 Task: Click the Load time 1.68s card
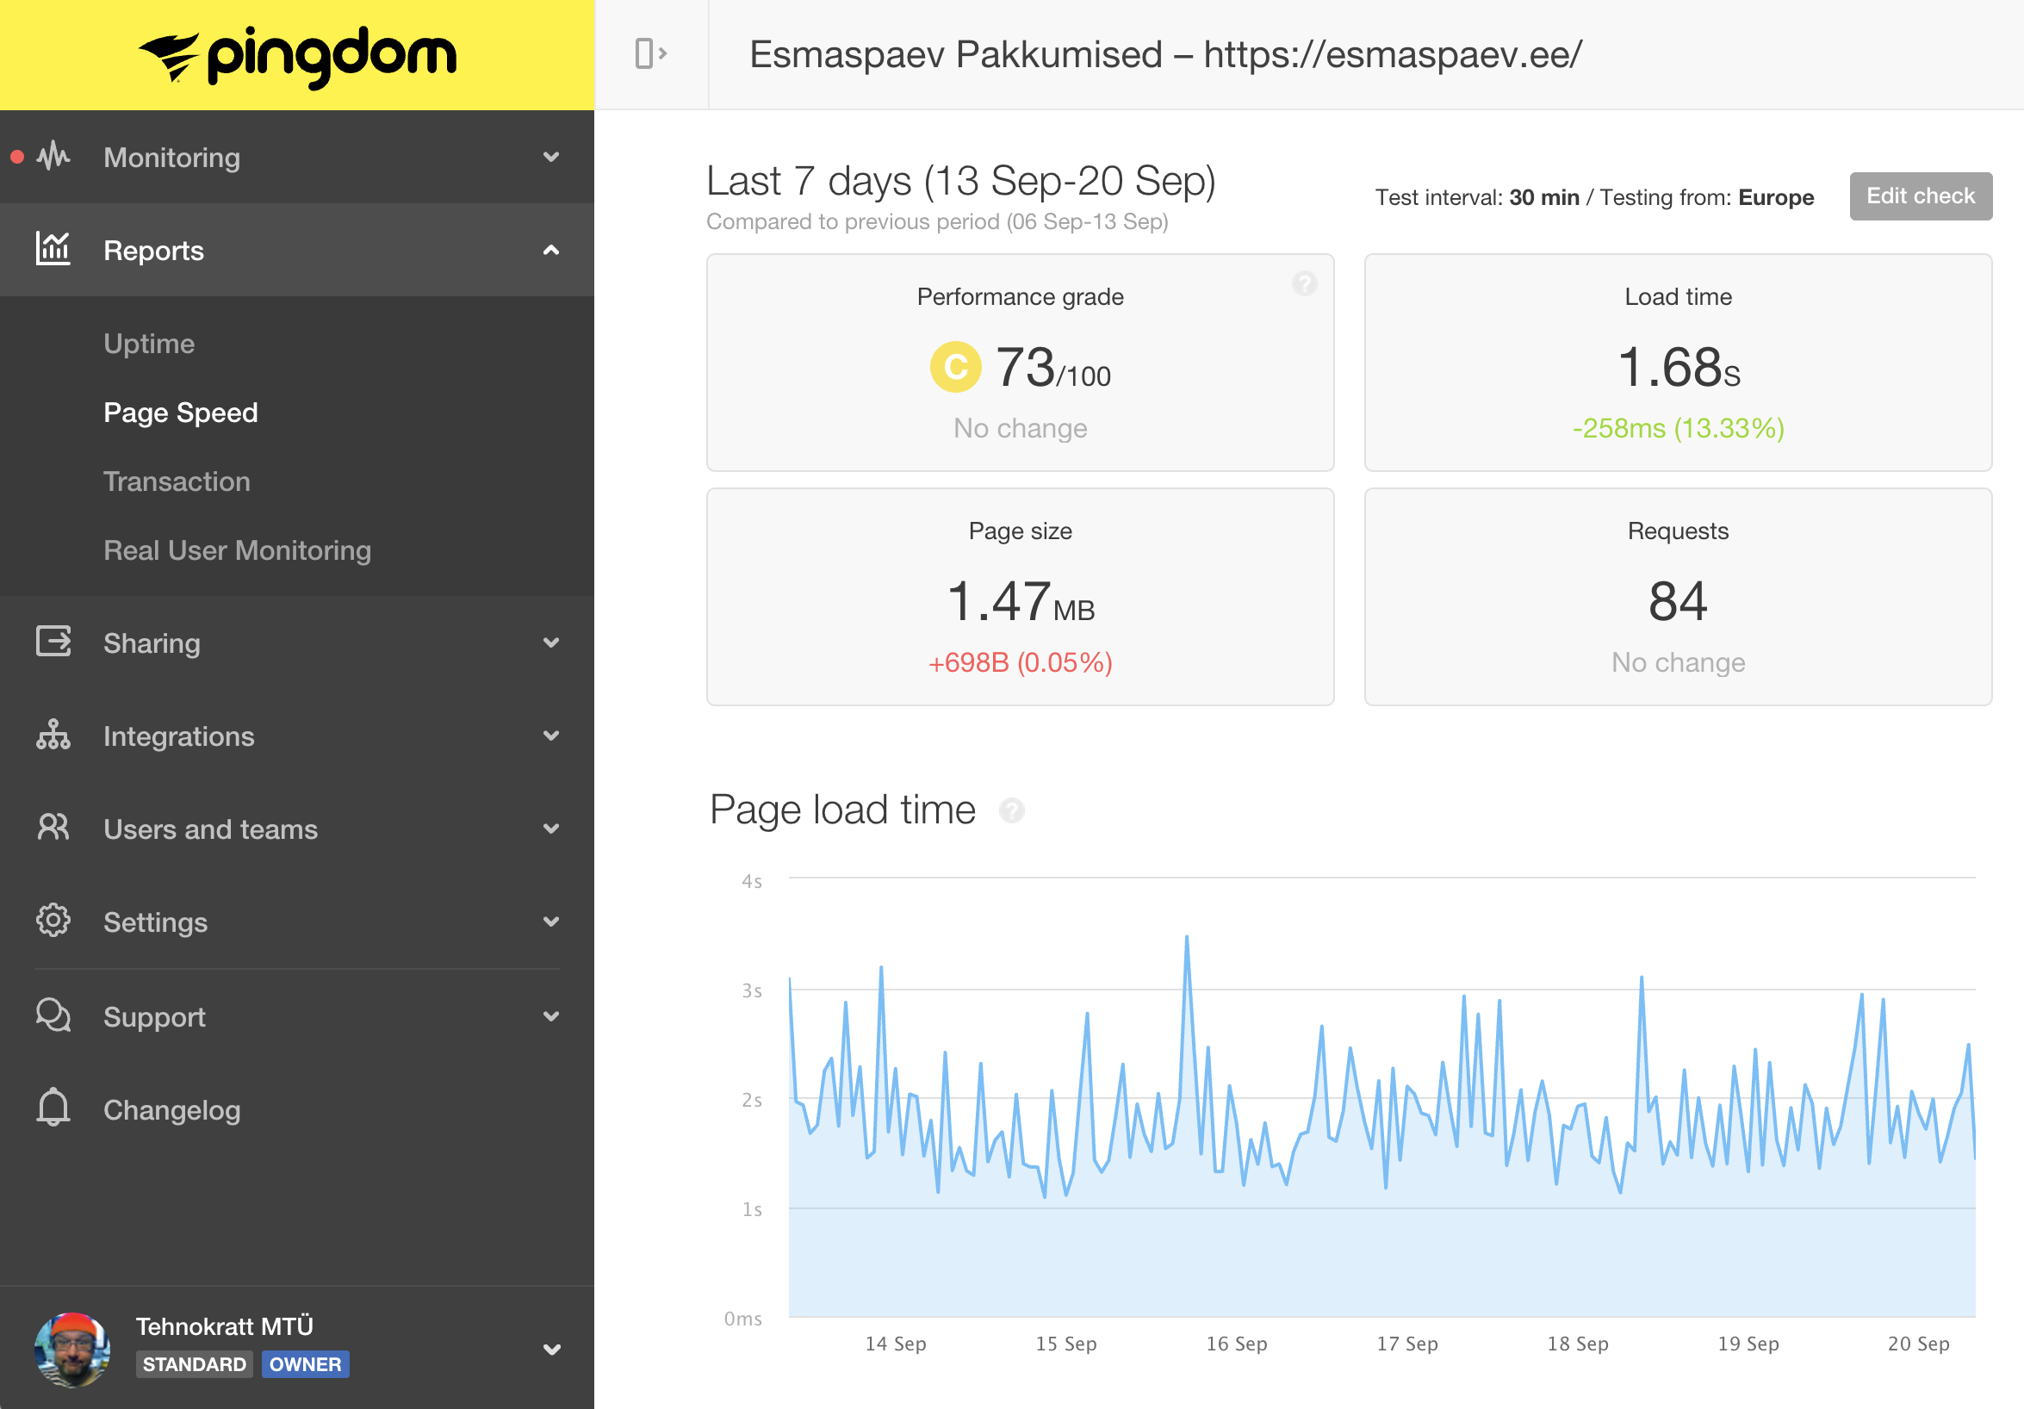tap(1678, 363)
